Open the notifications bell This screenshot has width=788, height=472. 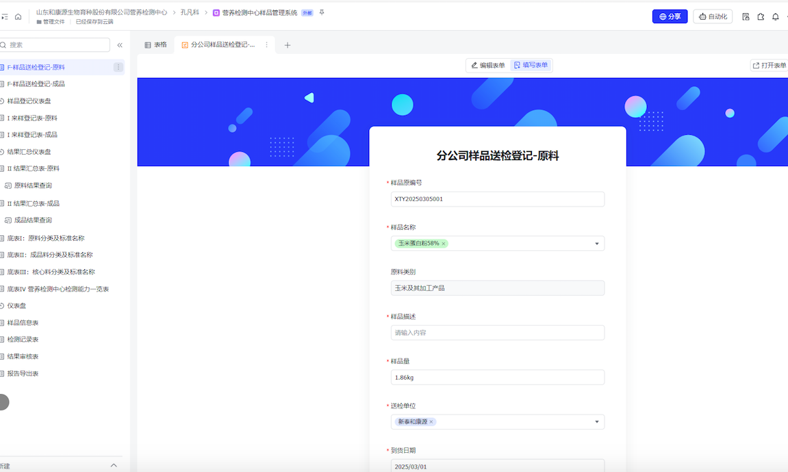point(776,17)
